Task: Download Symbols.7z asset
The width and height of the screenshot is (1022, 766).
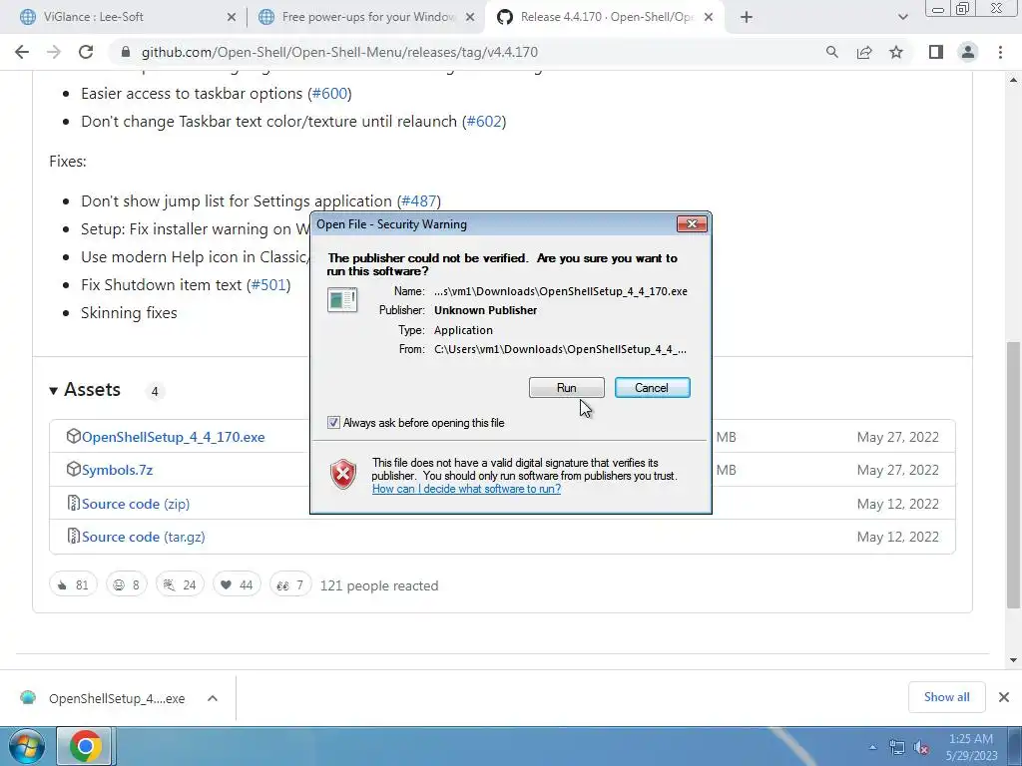Action: click(118, 471)
